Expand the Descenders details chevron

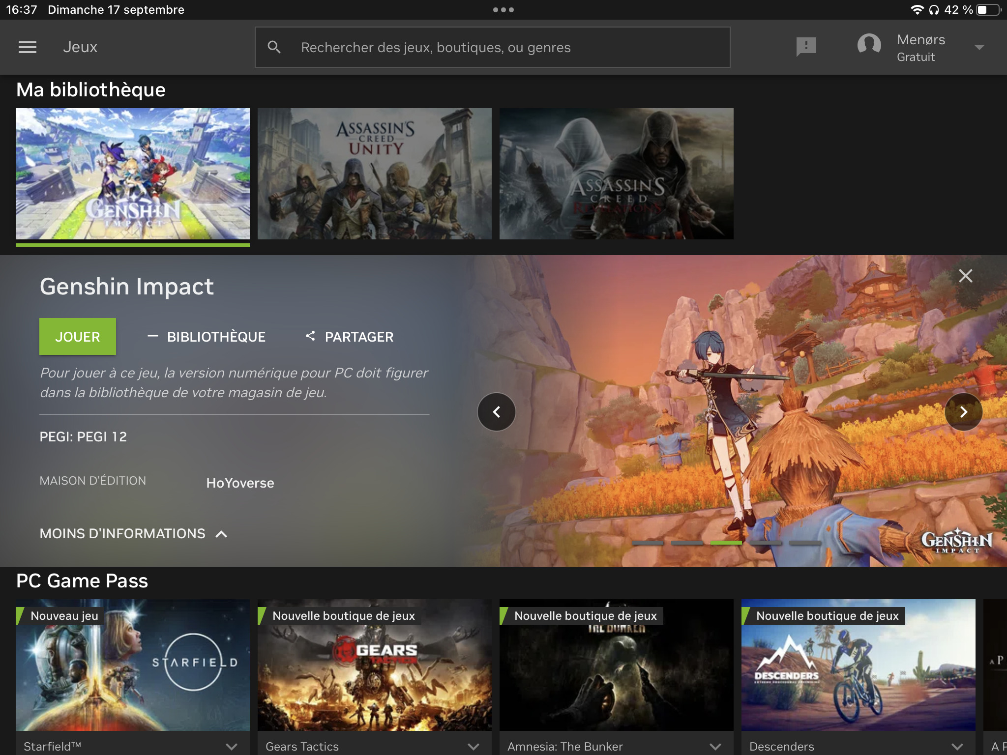[957, 747]
